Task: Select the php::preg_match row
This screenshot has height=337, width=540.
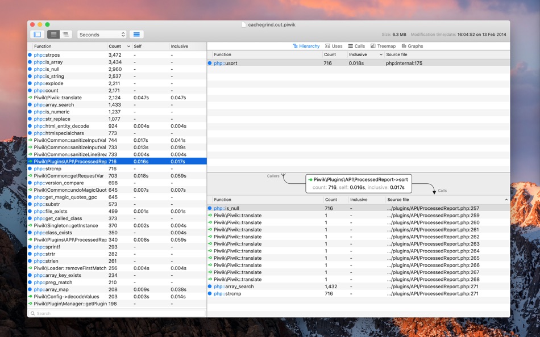Action: (x=117, y=283)
